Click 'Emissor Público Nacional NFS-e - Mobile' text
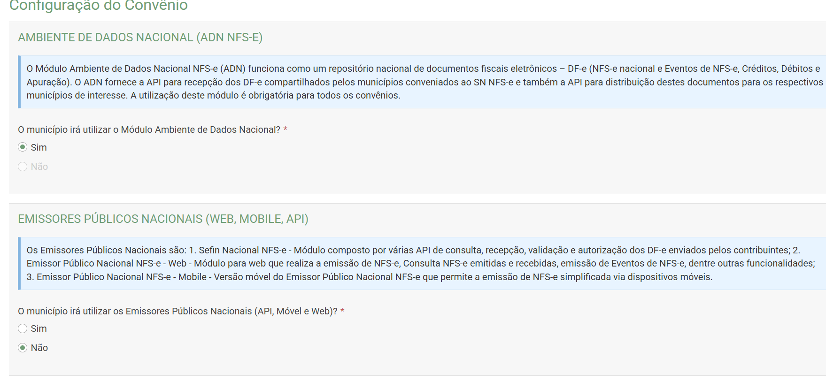 pyautogui.click(x=122, y=277)
